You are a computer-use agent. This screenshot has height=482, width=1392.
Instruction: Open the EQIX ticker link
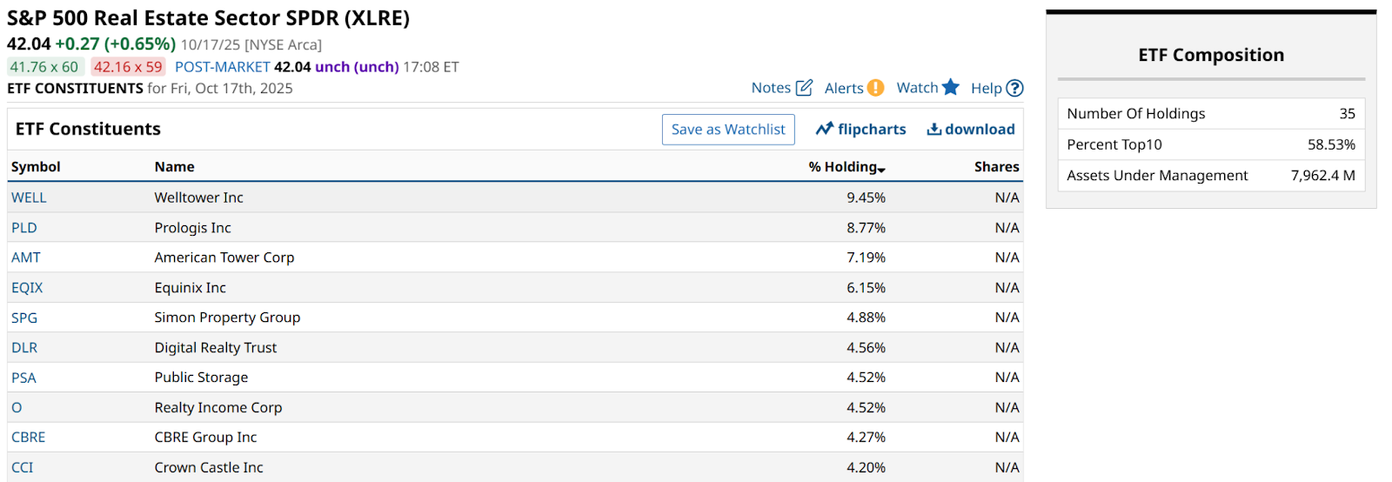[x=27, y=288]
